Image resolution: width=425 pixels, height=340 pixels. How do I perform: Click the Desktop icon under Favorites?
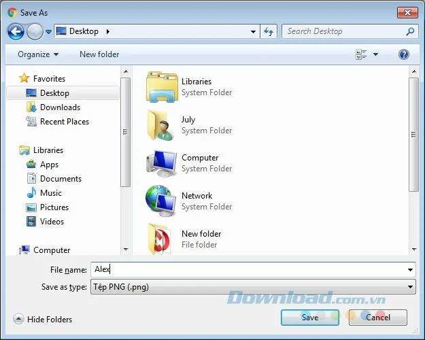(x=31, y=92)
